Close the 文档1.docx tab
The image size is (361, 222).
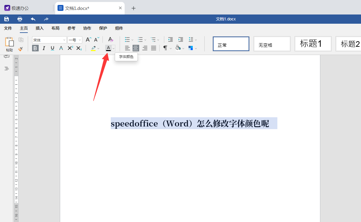[x=120, y=8]
